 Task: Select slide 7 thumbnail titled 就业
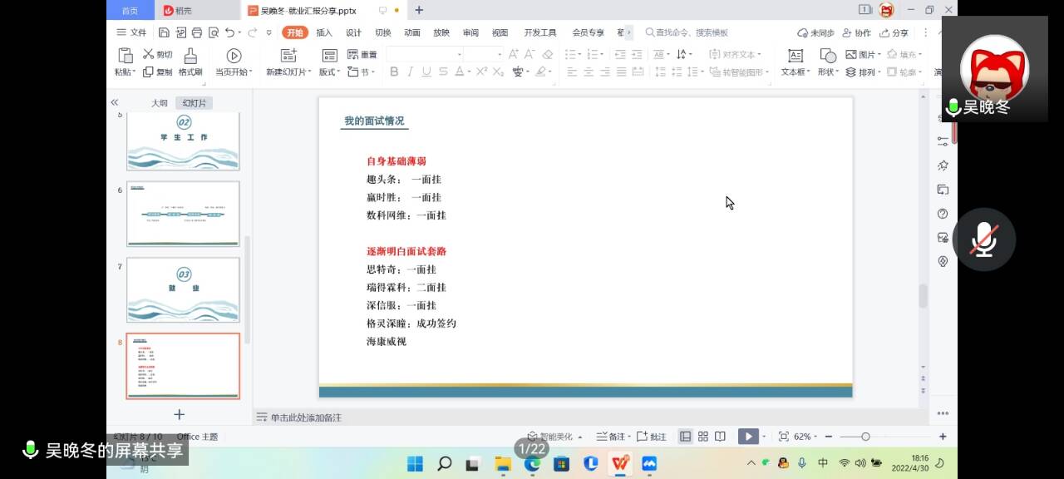pyautogui.click(x=183, y=289)
